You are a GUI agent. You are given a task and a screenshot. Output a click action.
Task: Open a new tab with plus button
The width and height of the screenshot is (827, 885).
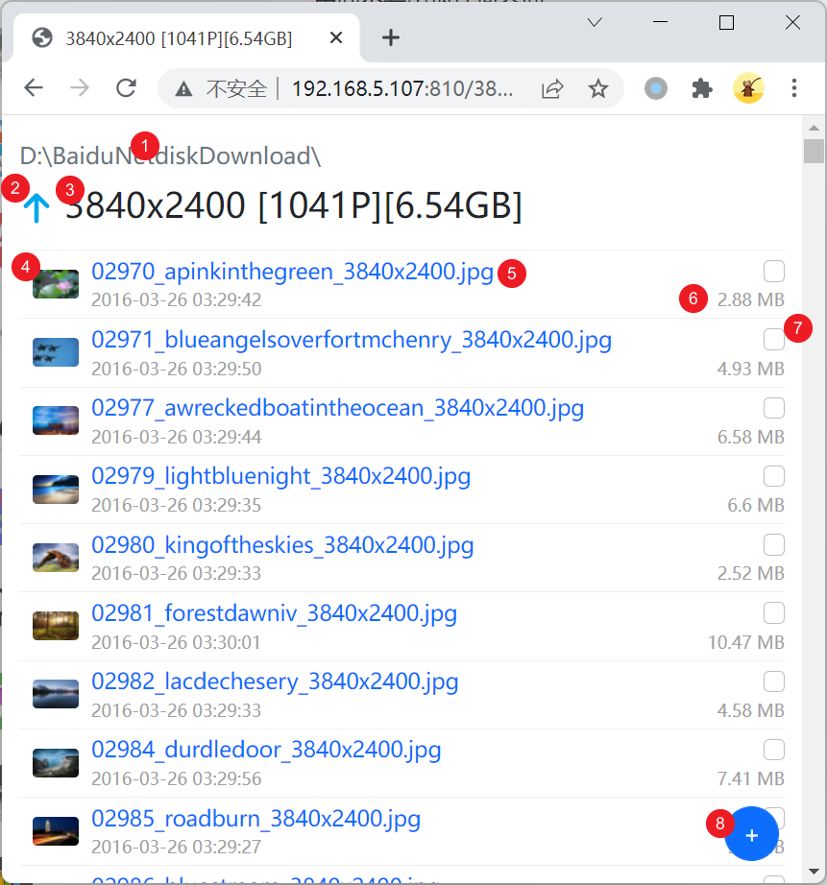click(391, 37)
